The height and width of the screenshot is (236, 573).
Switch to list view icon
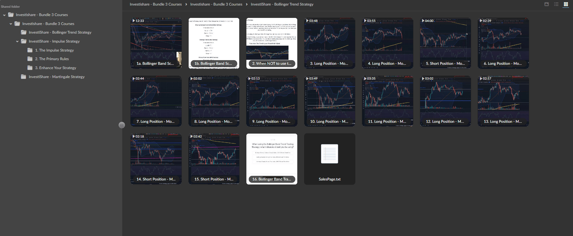tap(556, 4)
